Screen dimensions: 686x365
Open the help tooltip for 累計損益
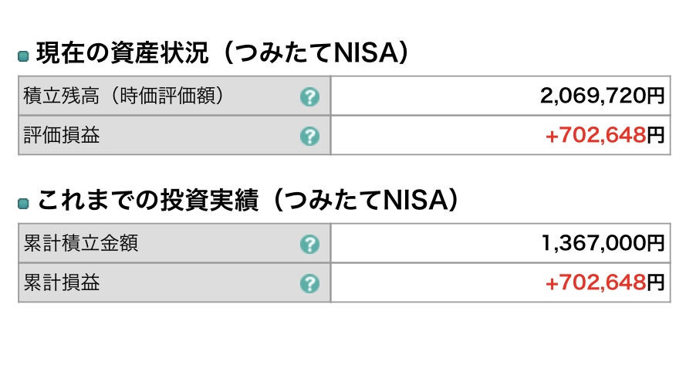coord(309,284)
